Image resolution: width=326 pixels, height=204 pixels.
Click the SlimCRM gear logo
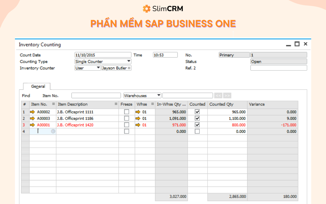coord(147,8)
